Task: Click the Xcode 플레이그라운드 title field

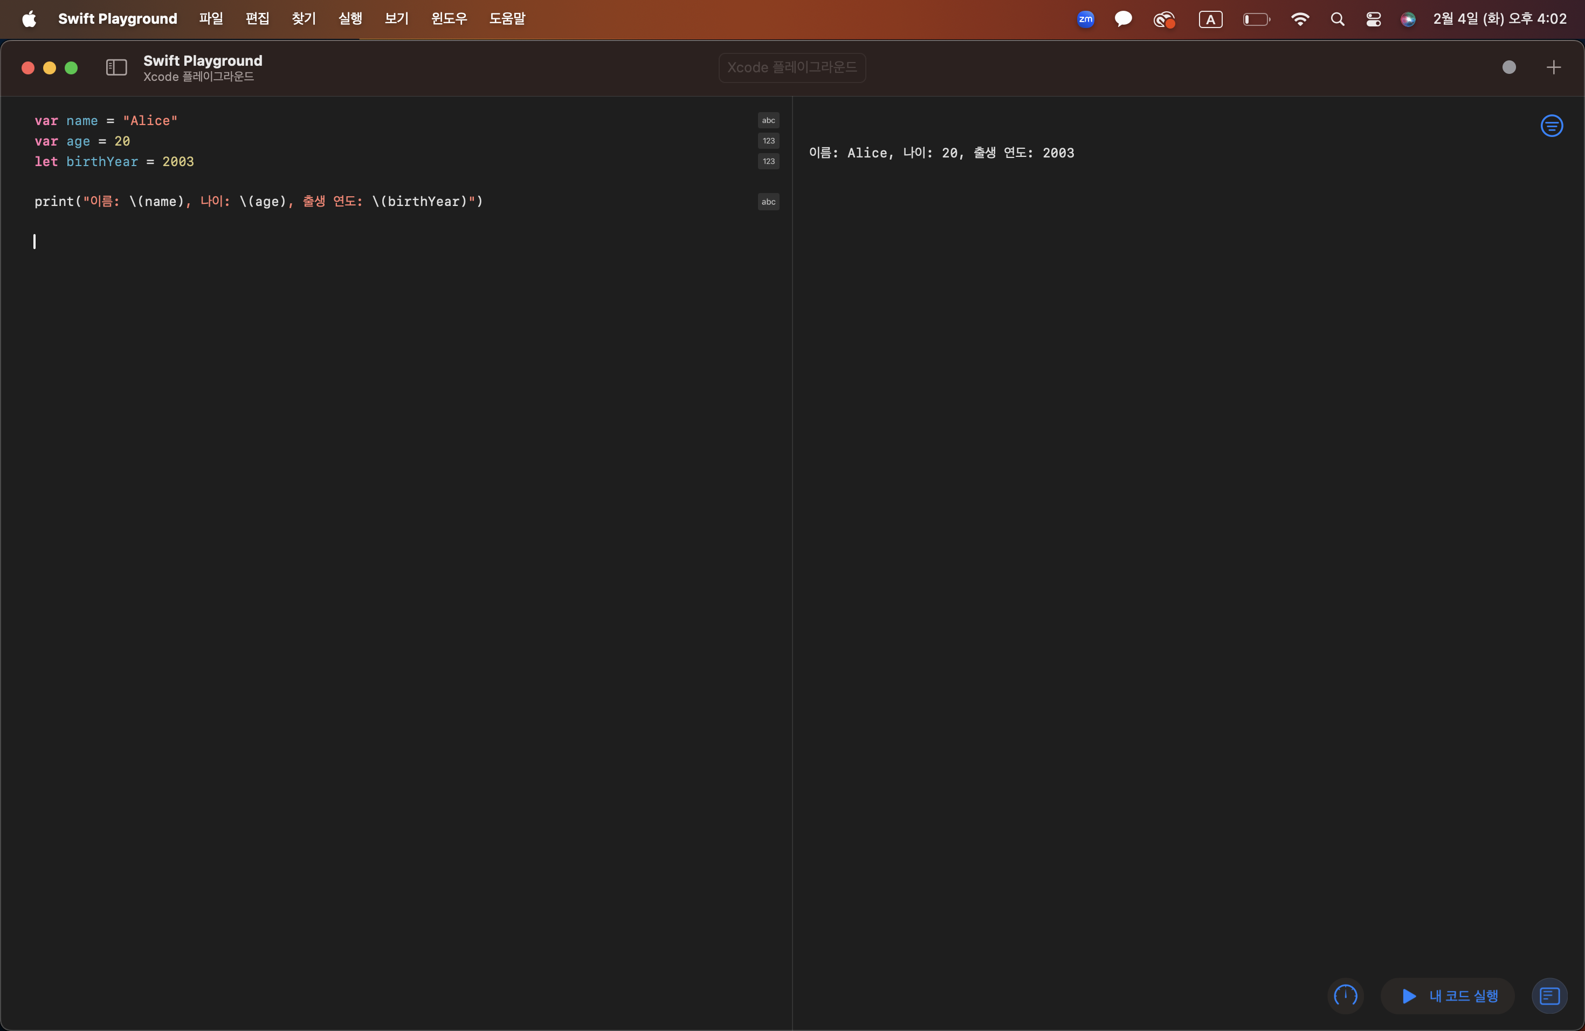Action: [x=791, y=68]
